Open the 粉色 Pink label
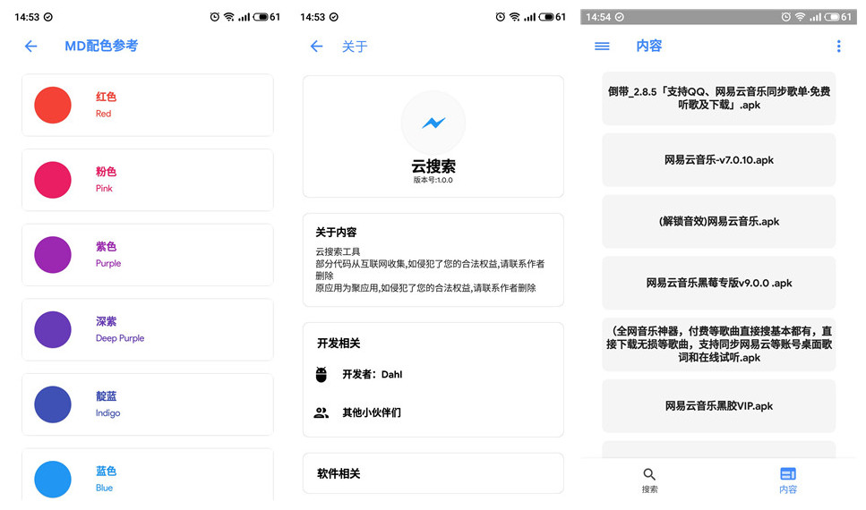The width and height of the screenshot is (866, 510). point(106,179)
